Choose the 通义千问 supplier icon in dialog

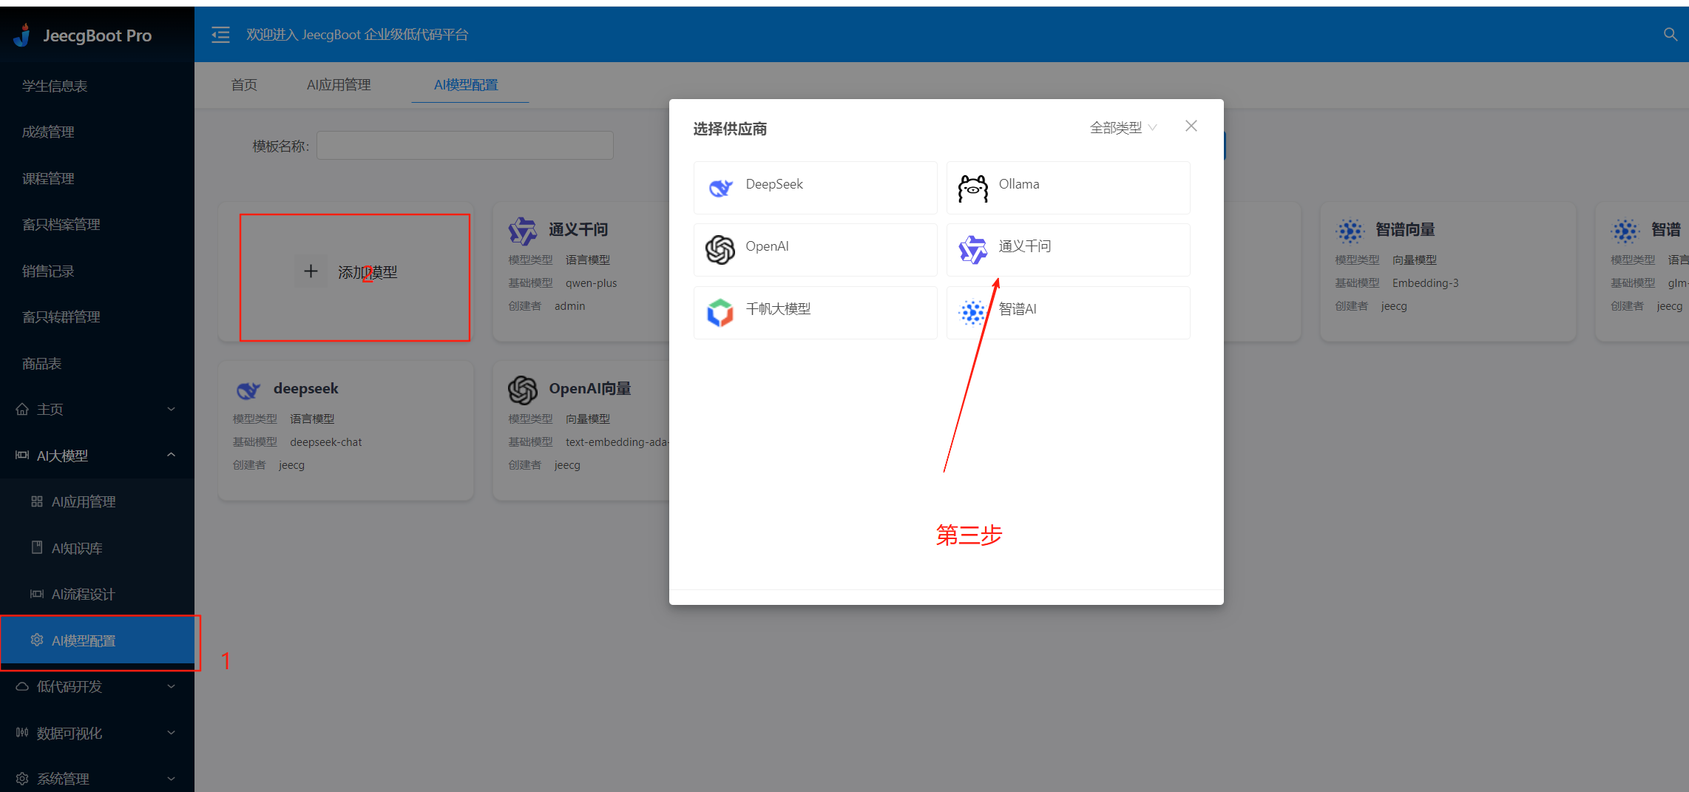point(973,250)
